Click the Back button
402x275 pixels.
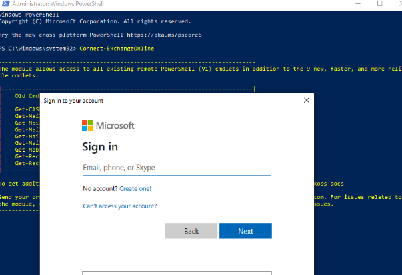(x=191, y=231)
